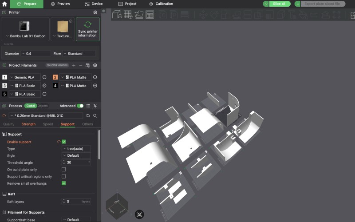The height and width of the screenshot is (222, 355).
Task: Click Export plate sliced file button
Action: 323,4
